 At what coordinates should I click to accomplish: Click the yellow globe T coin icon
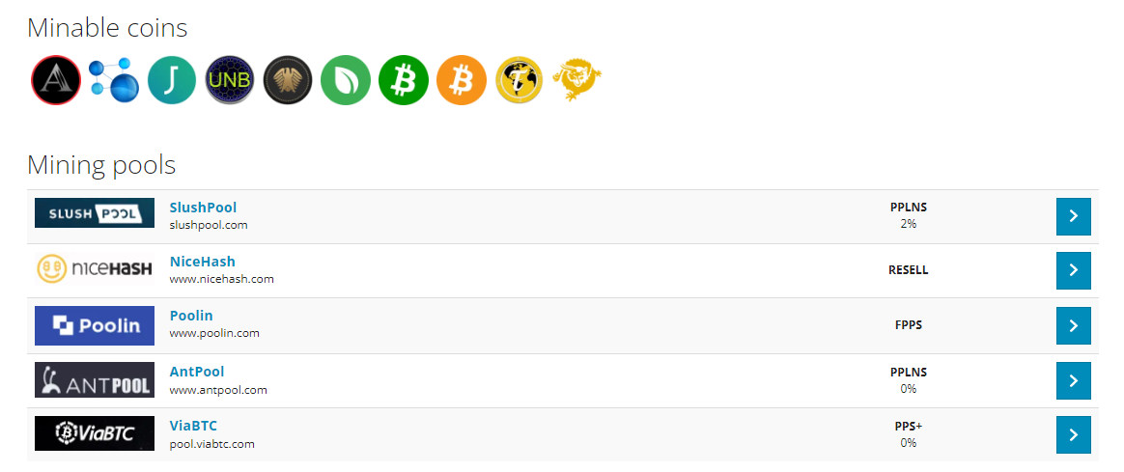click(519, 80)
